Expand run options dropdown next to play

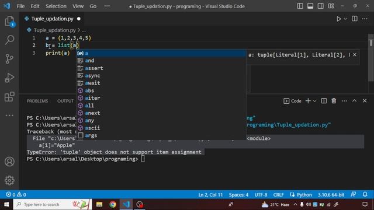[345, 19]
